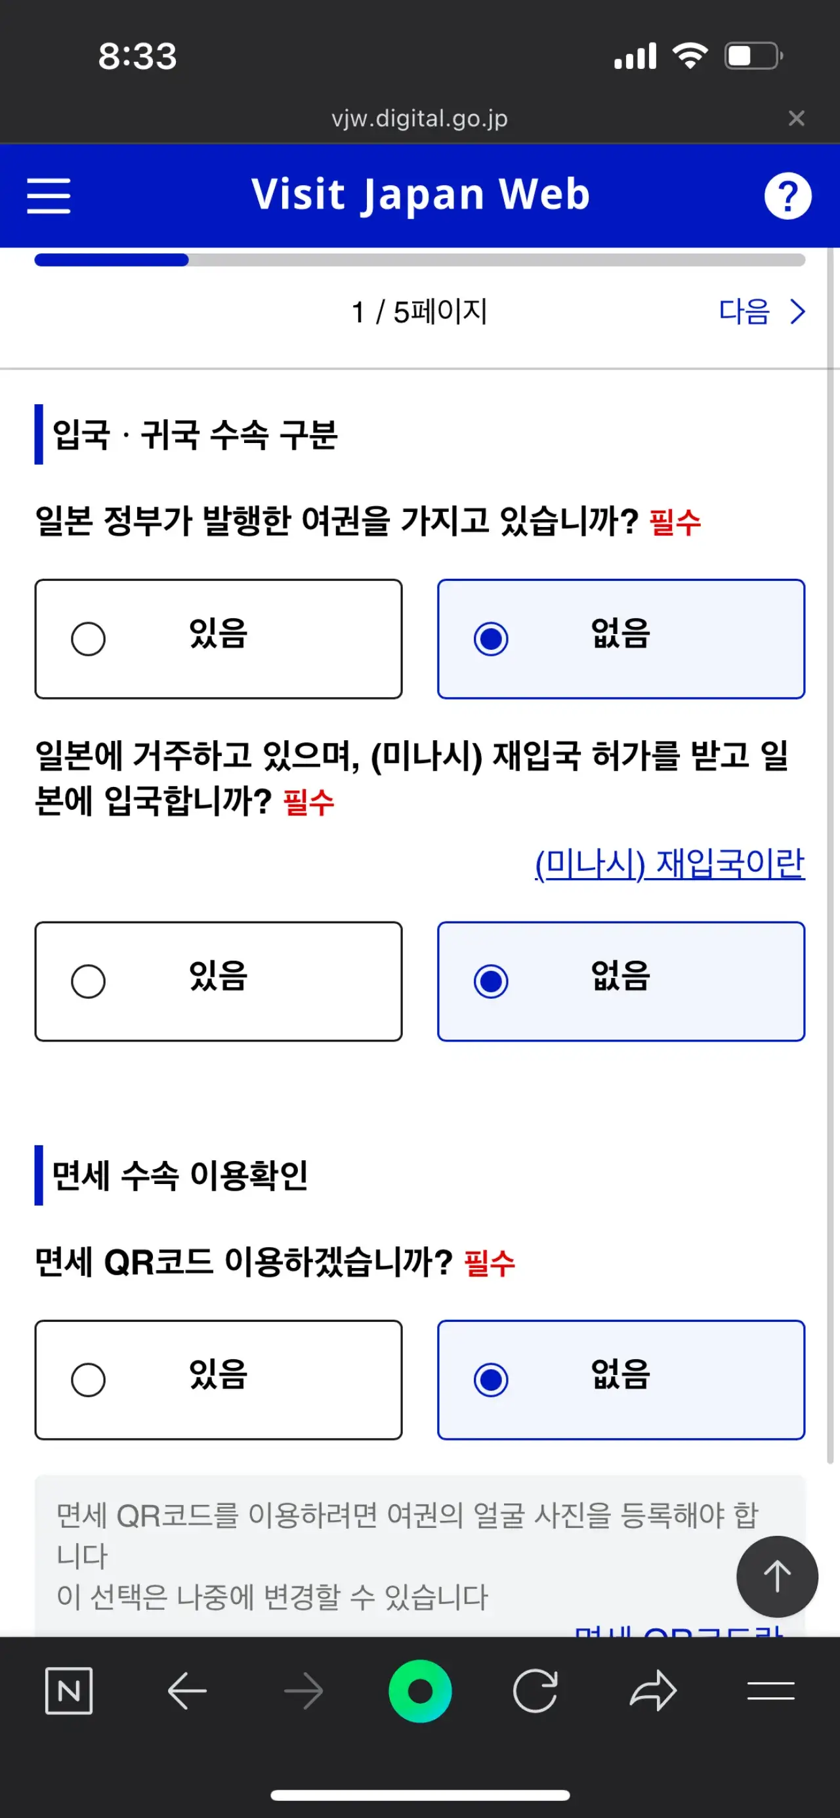Open browser more menu lines icon
Screen dimensions: 840x1818
770,1690
